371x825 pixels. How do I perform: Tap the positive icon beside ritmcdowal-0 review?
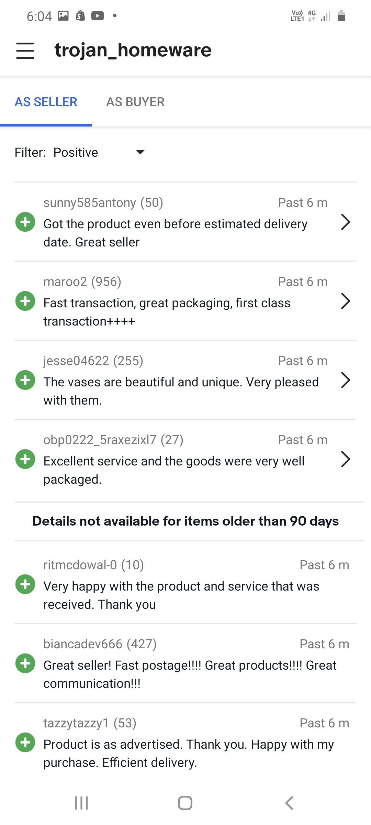(x=25, y=584)
